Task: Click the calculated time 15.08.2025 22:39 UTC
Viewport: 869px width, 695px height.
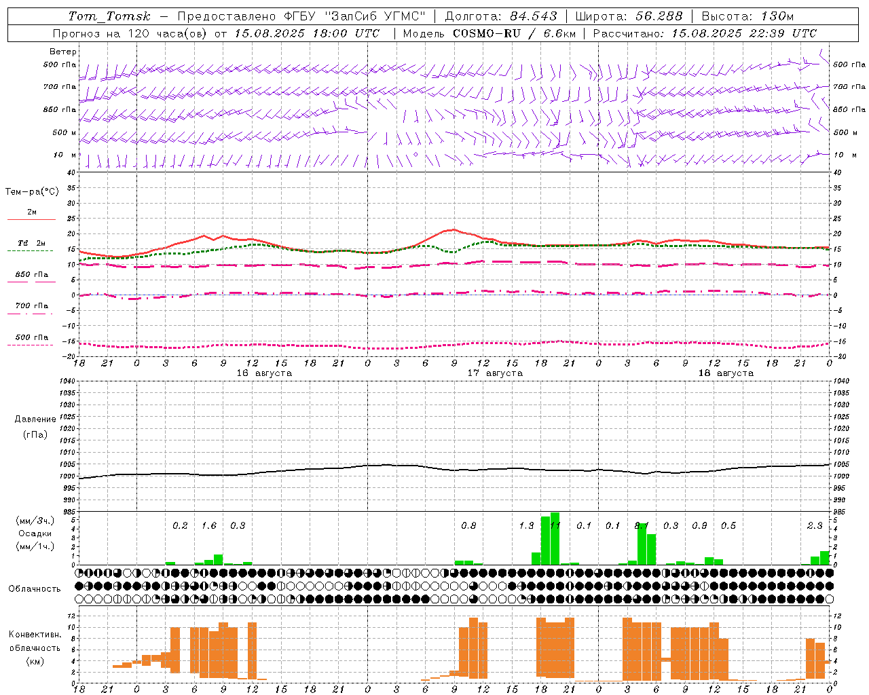Action: (744, 33)
